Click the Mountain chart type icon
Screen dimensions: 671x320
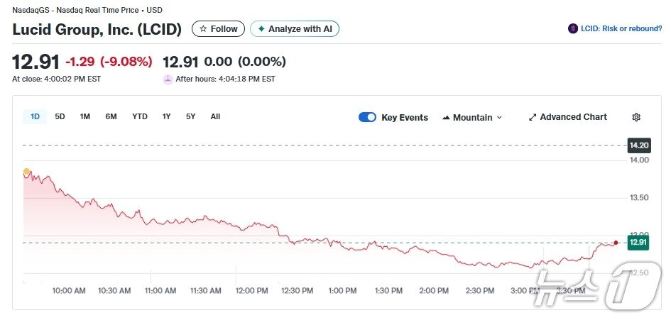[446, 118]
